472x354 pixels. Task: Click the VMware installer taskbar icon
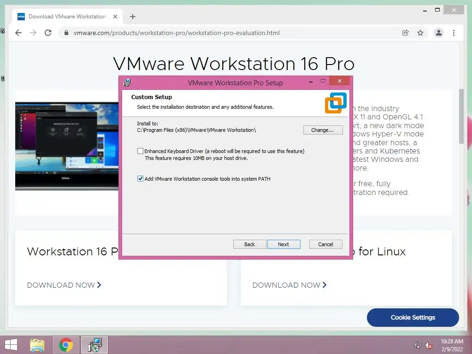pos(94,345)
